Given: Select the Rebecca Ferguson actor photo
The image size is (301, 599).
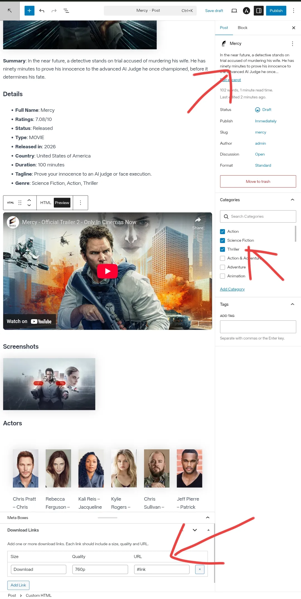Looking at the screenshot, I should (58, 468).
